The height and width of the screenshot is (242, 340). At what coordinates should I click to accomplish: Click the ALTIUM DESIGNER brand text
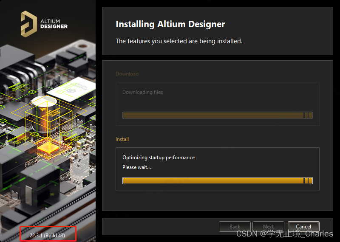(54, 23)
